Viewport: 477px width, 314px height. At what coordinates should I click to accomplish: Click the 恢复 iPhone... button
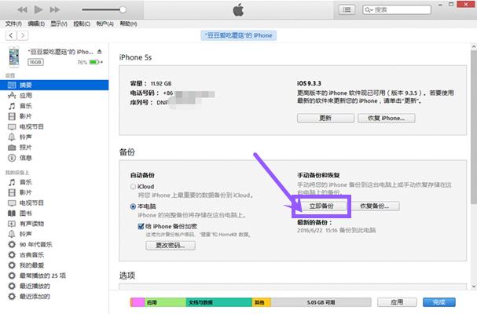[387, 118]
